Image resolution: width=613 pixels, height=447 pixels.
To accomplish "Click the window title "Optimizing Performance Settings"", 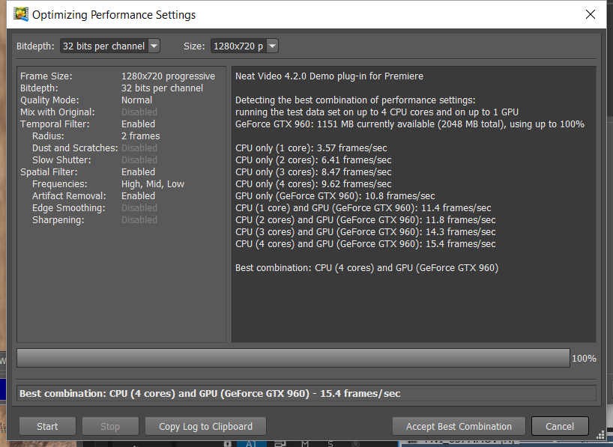I will pos(114,15).
